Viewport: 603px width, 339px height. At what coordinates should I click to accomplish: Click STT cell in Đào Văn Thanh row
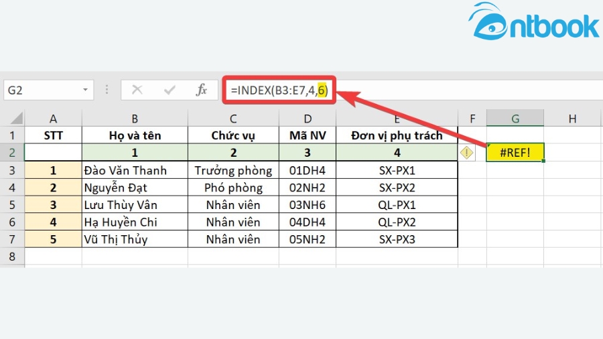click(x=53, y=170)
